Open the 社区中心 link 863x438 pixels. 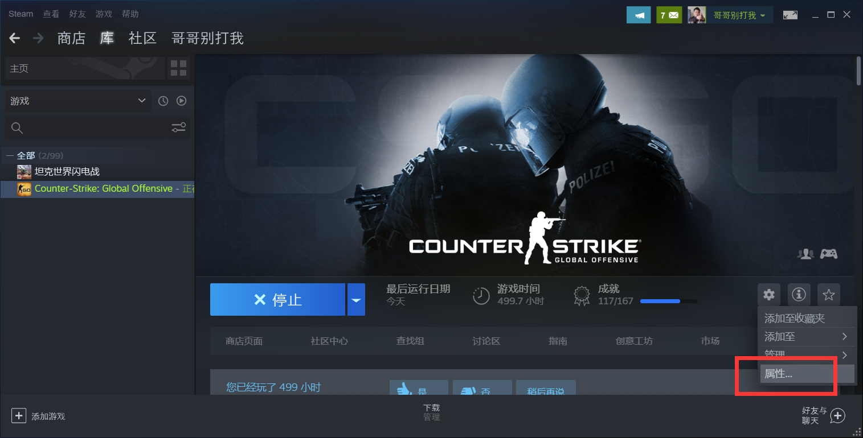[329, 341]
